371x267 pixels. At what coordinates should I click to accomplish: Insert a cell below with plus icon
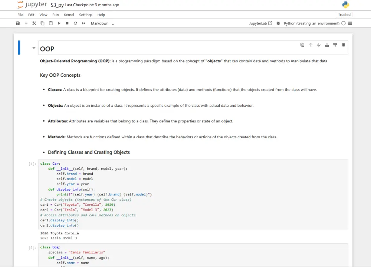26,23
